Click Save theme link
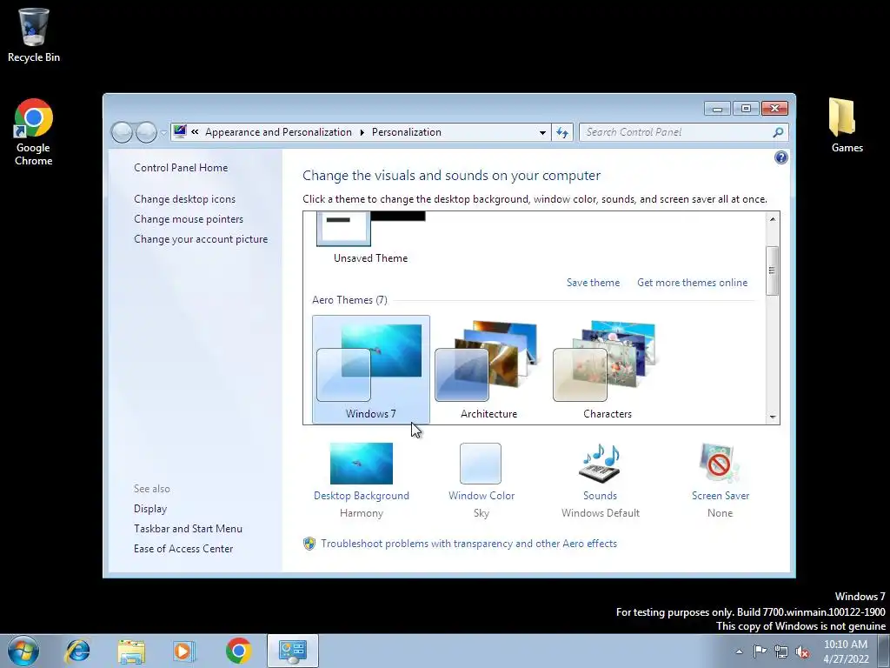The width and height of the screenshot is (890, 668). coord(593,283)
